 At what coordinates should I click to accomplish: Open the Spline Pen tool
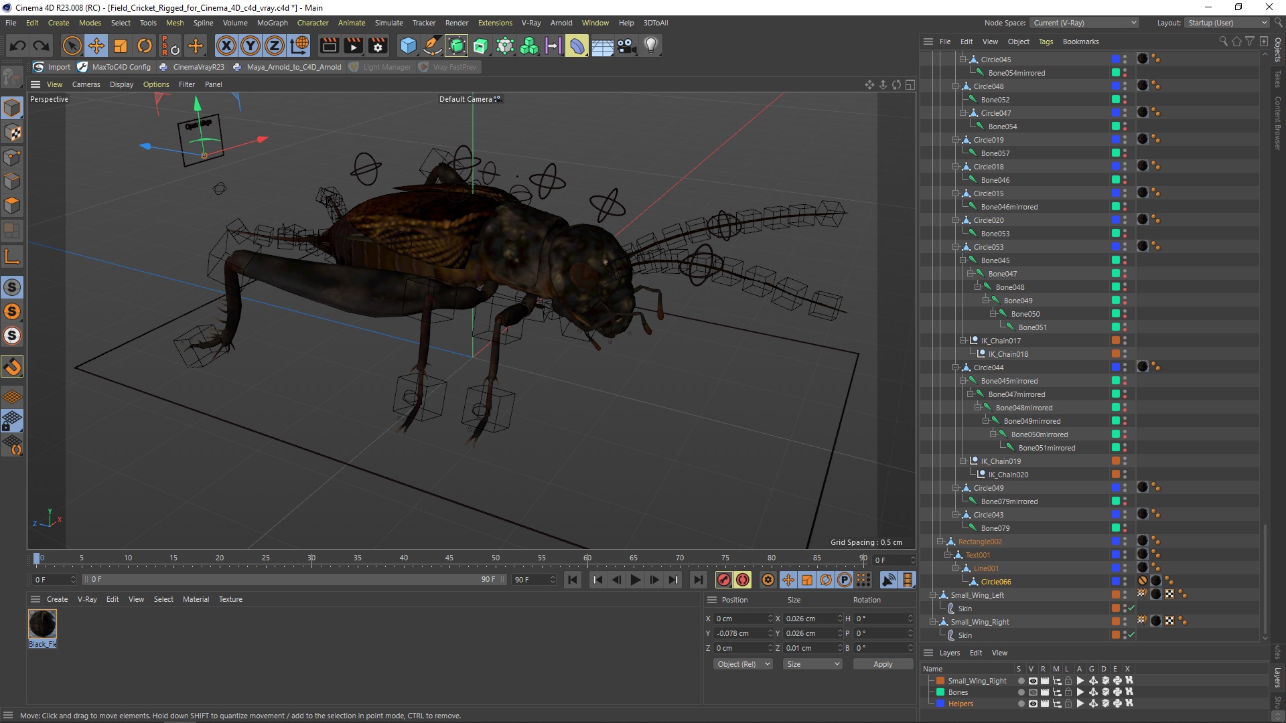pyautogui.click(x=433, y=46)
